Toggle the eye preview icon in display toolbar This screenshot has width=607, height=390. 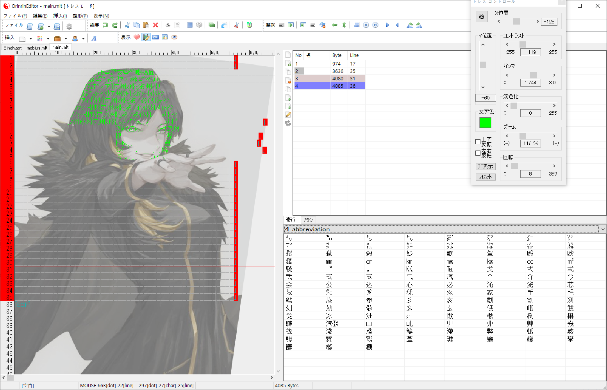click(x=174, y=37)
